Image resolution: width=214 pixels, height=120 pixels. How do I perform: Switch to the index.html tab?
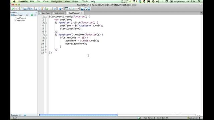[x=59, y=13]
